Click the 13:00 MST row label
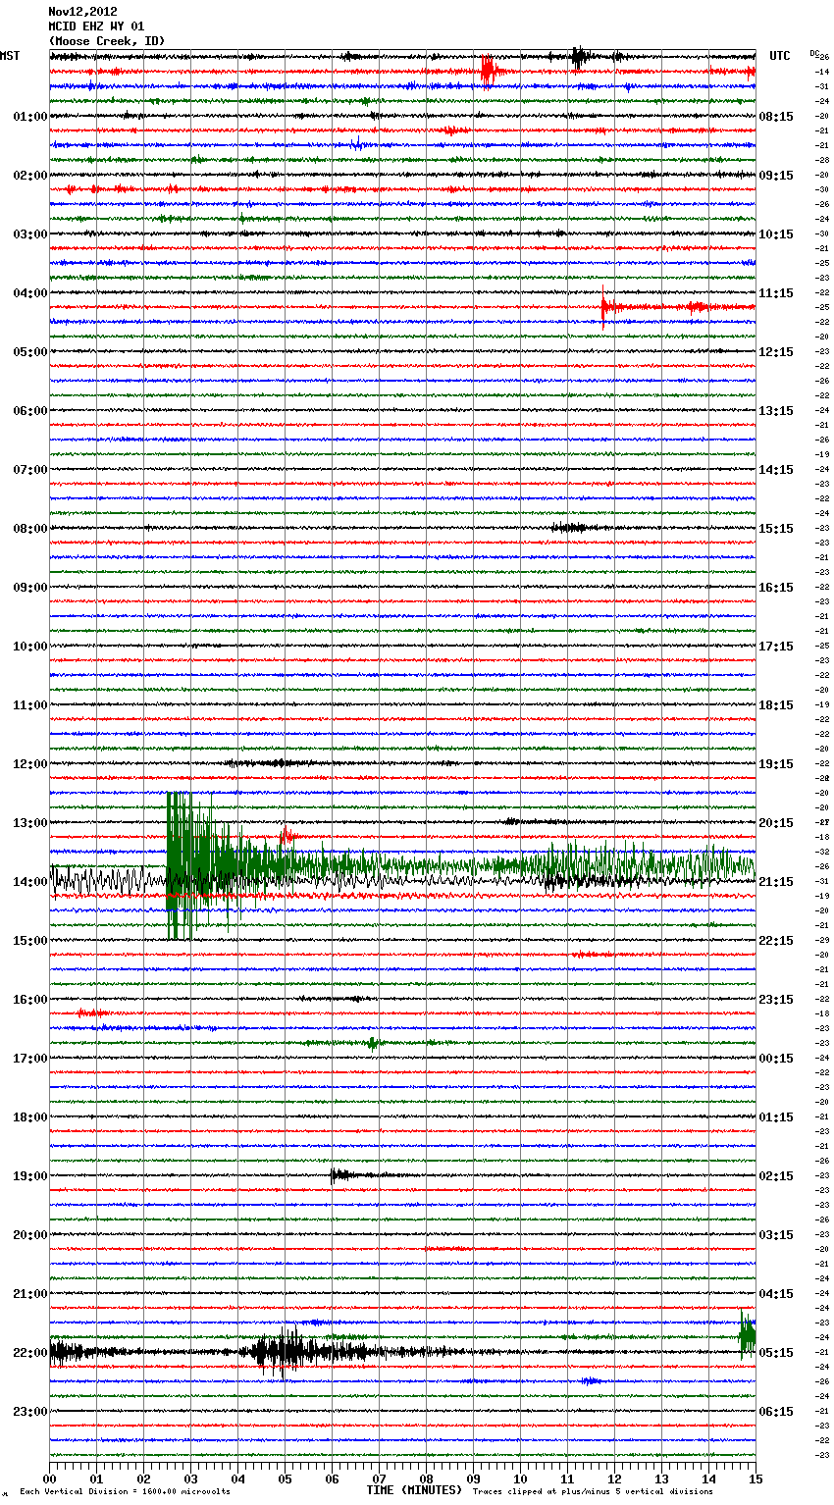 point(30,823)
